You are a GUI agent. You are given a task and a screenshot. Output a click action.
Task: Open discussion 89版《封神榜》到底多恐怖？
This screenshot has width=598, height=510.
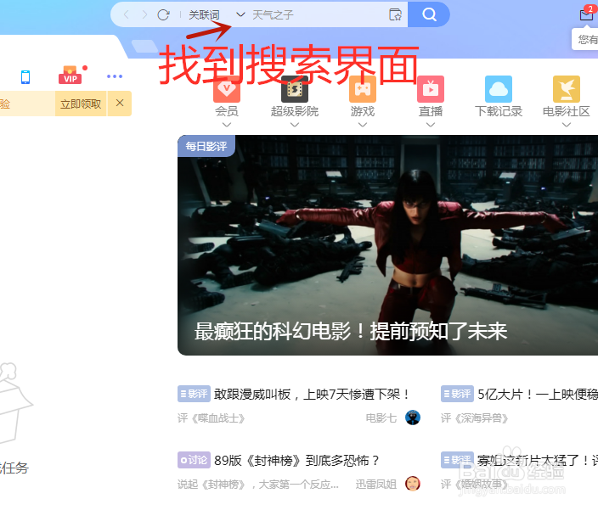point(296,461)
